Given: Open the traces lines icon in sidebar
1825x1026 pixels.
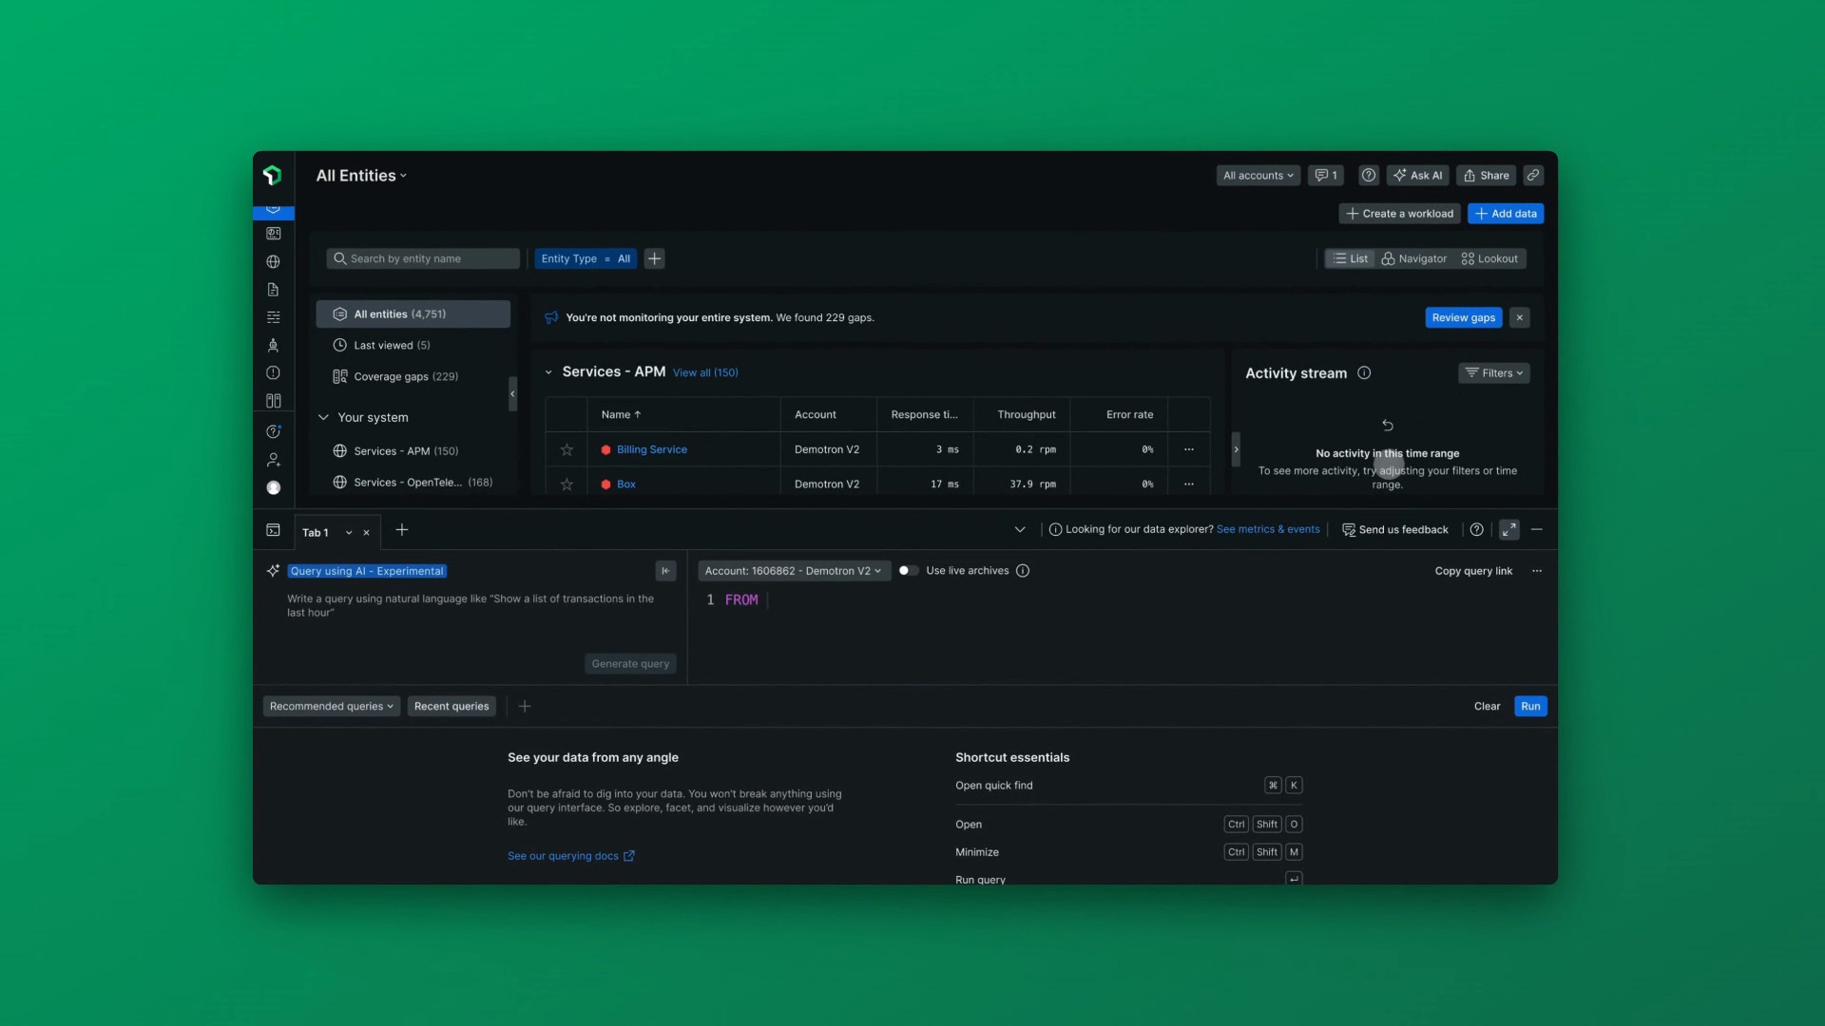Looking at the screenshot, I should [273, 317].
